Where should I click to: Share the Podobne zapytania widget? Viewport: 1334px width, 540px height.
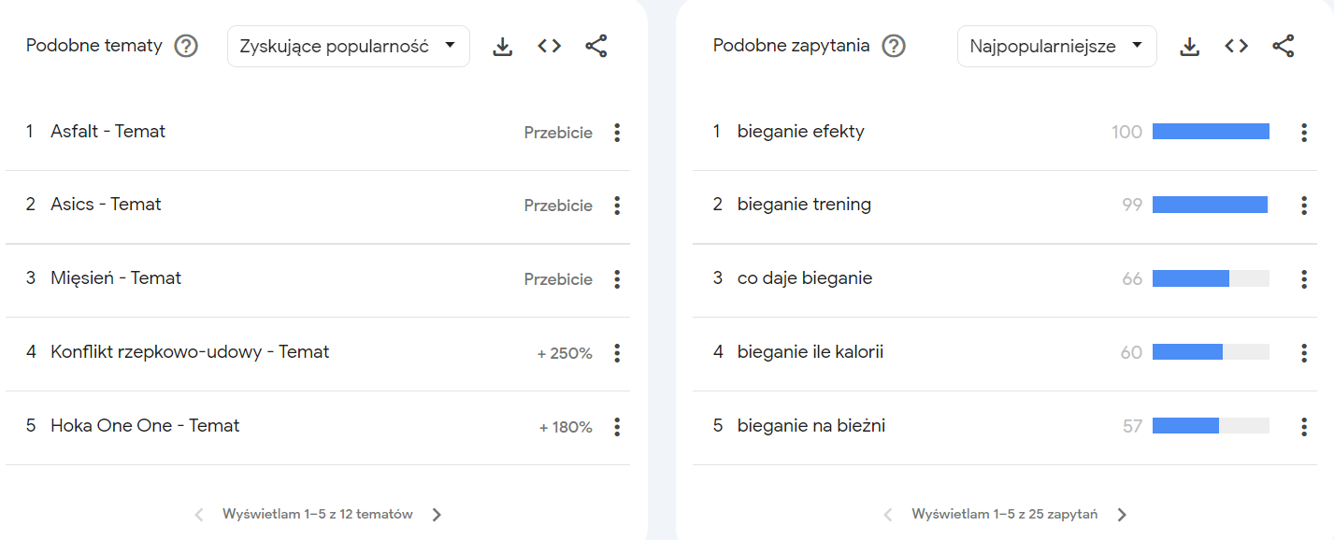click(x=1284, y=46)
